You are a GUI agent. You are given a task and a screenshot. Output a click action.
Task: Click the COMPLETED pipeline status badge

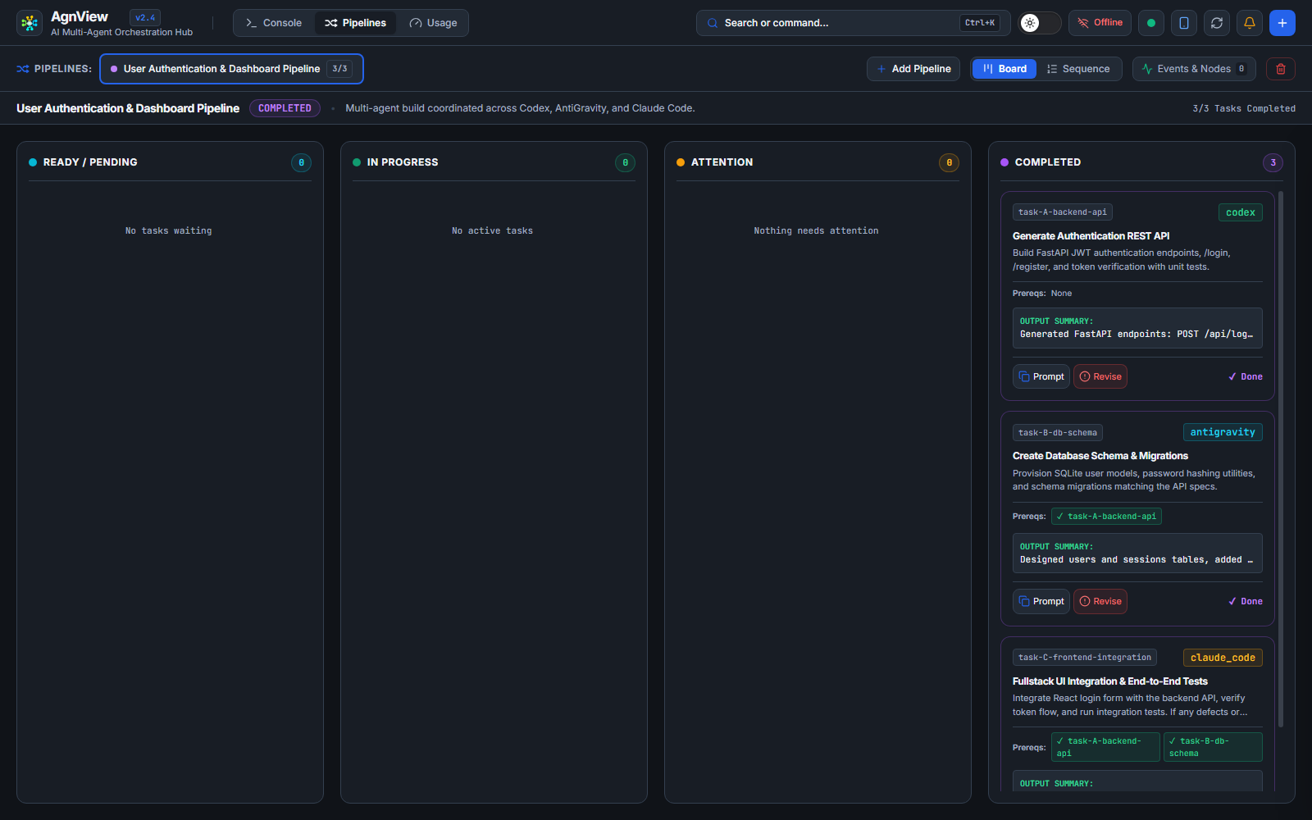[285, 108]
